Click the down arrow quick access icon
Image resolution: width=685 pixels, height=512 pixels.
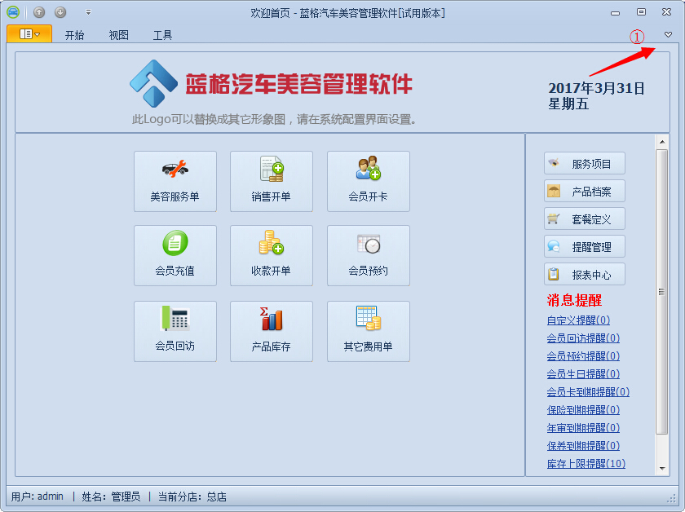tap(60, 12)
